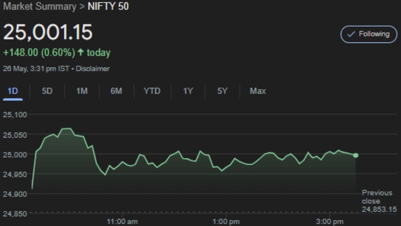Screen dimensions: 401x226
Task: Switch to the 5D range tab
Action: (47, 91)
